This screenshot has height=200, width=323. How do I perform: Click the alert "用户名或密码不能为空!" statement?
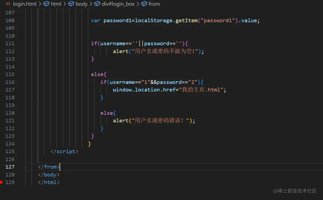pyautogui.click(x=158, y=51)
